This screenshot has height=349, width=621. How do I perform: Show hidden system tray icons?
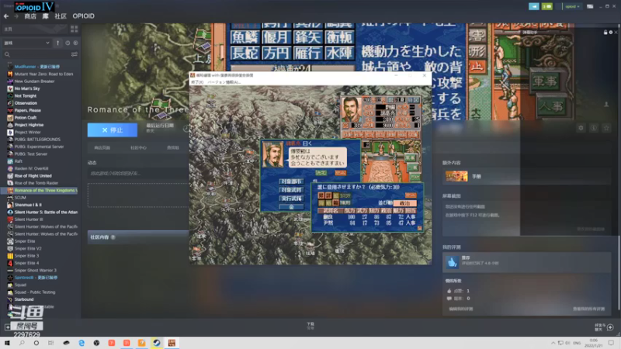pos(553,343)
